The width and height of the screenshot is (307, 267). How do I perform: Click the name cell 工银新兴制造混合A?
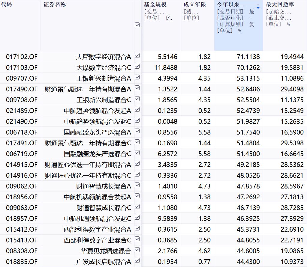104,79
